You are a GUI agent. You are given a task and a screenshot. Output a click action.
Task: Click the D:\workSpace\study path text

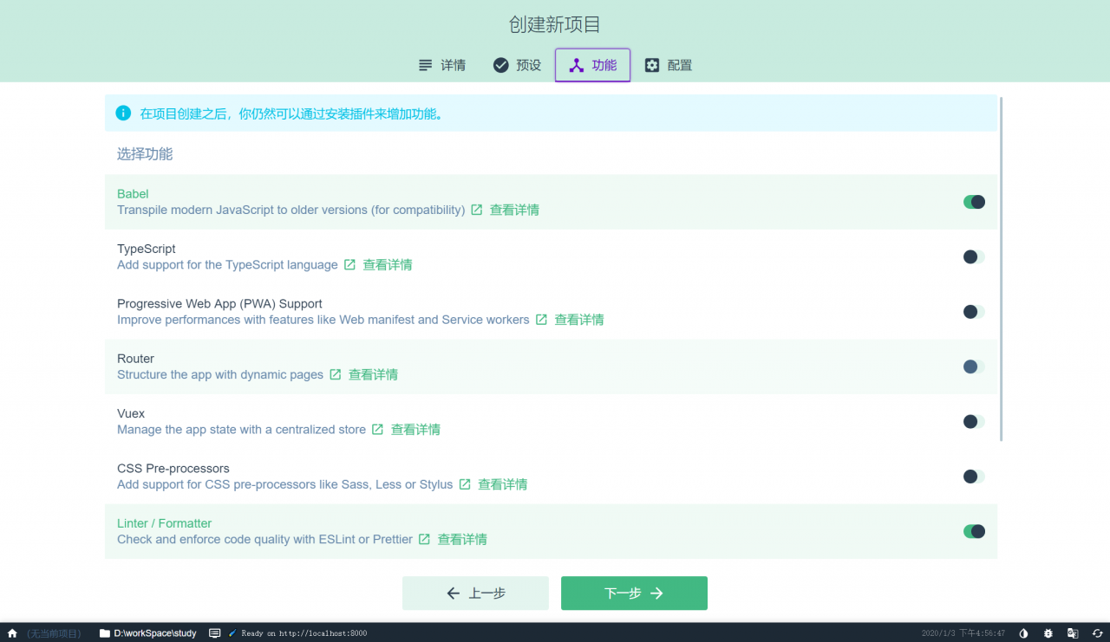pyautogui.click(x=155, y=633)
